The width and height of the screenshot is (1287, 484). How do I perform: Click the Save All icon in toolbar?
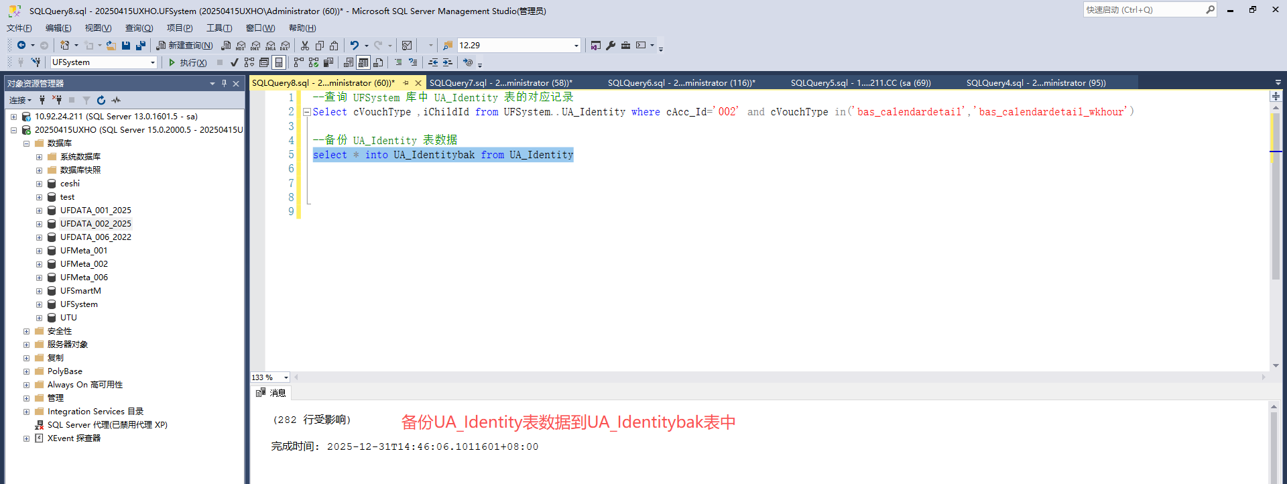141,46
